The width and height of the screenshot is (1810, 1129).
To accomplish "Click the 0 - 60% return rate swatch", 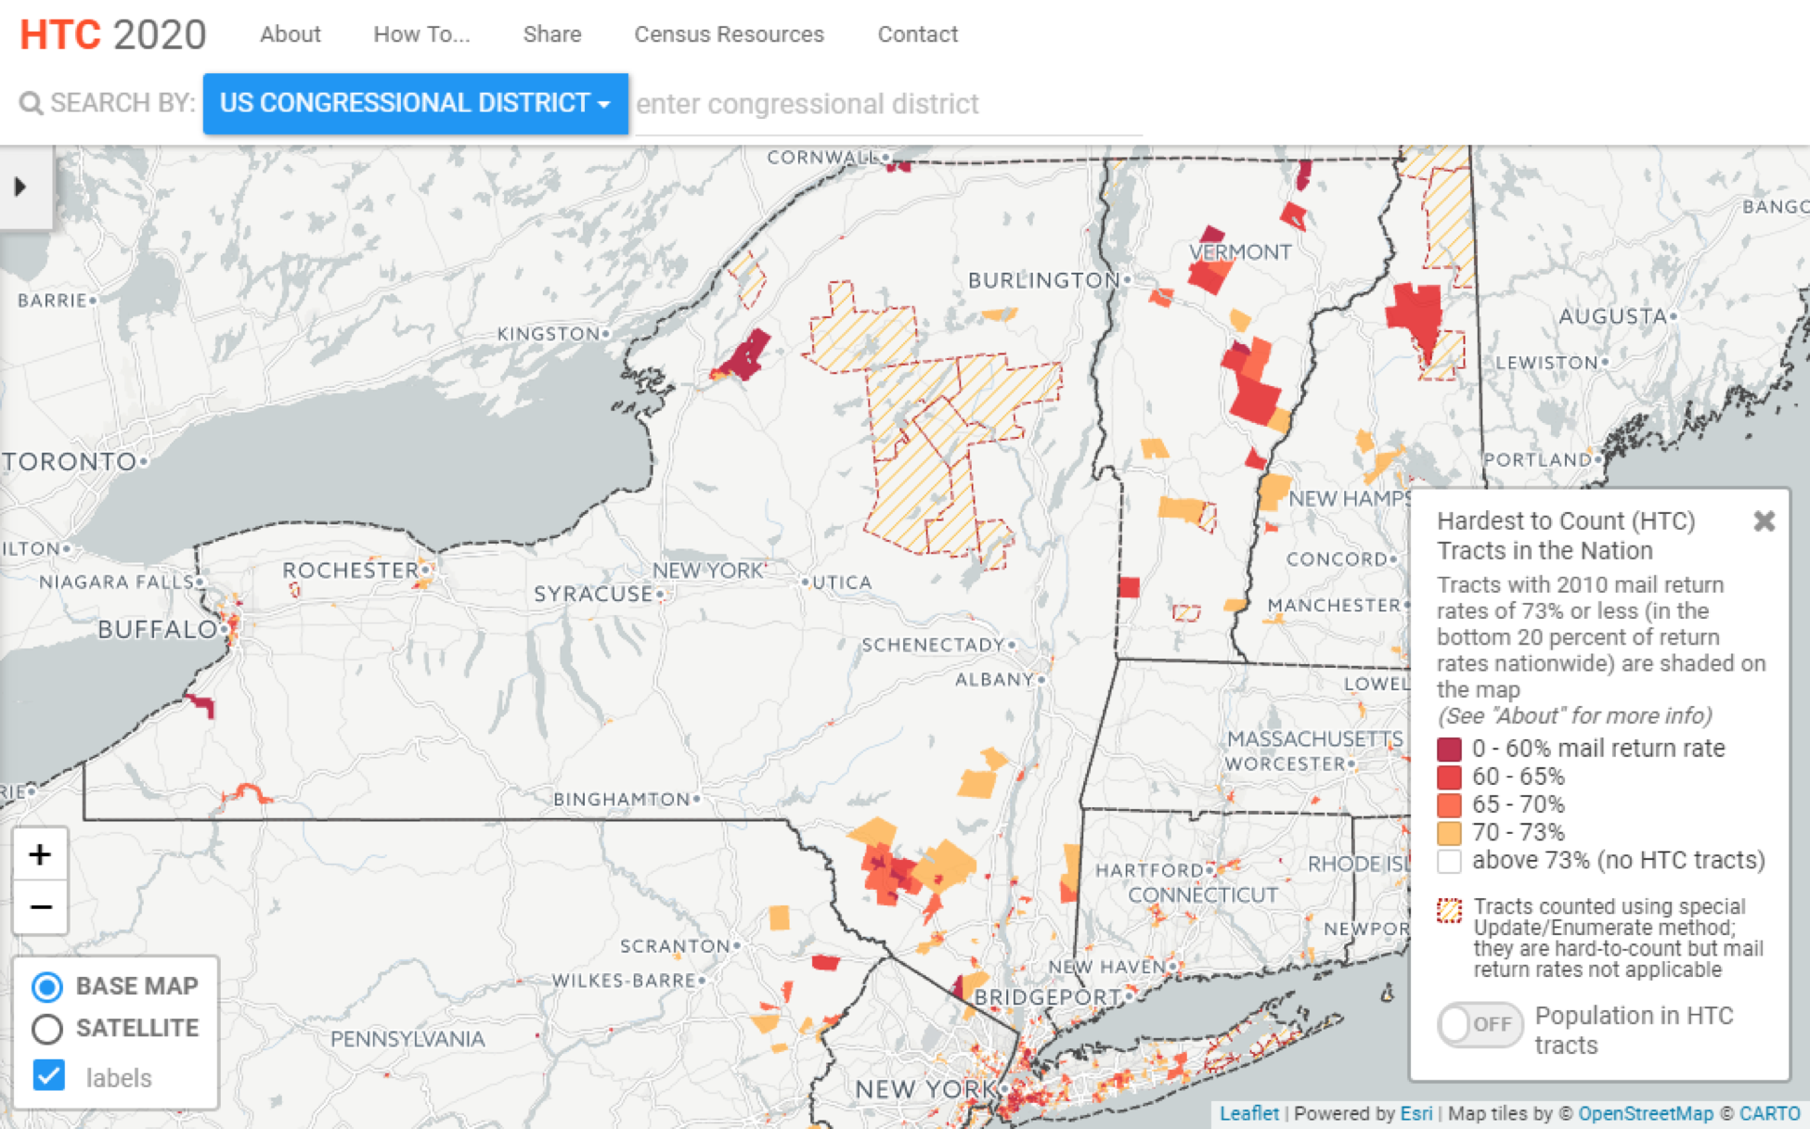I will click(1448, 749).
